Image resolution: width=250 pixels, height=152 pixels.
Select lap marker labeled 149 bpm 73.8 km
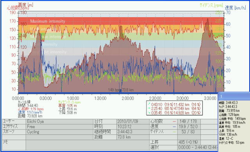tap(121, 90)
